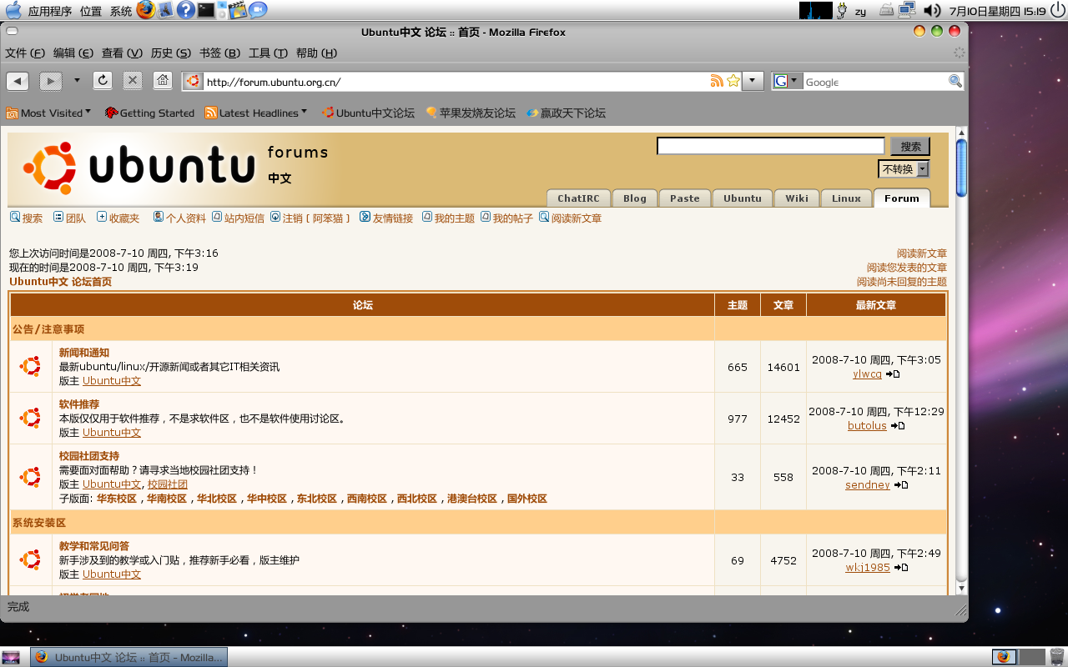Open the chat bubble launcher in top panel

pos(258,10)
